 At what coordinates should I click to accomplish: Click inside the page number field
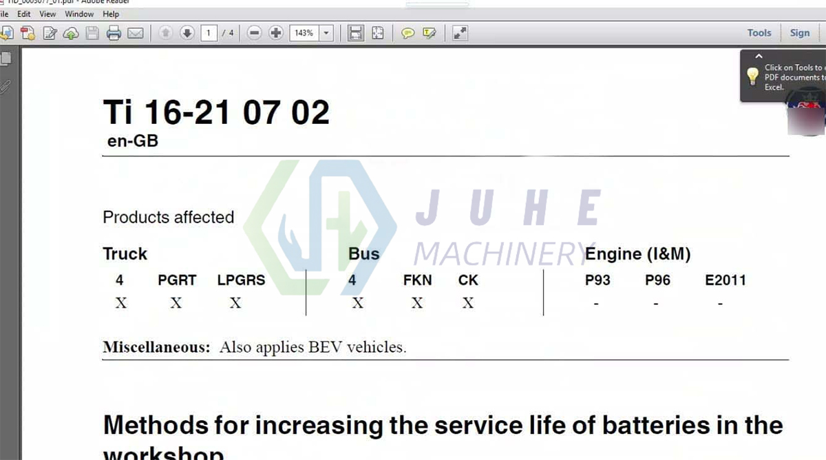(209, 32)
